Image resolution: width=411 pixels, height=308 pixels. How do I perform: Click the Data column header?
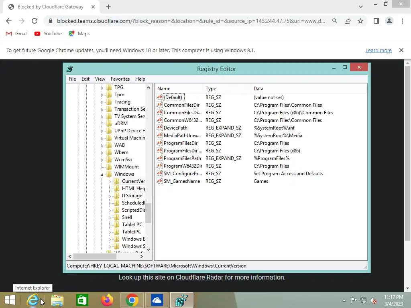[309, 89]
